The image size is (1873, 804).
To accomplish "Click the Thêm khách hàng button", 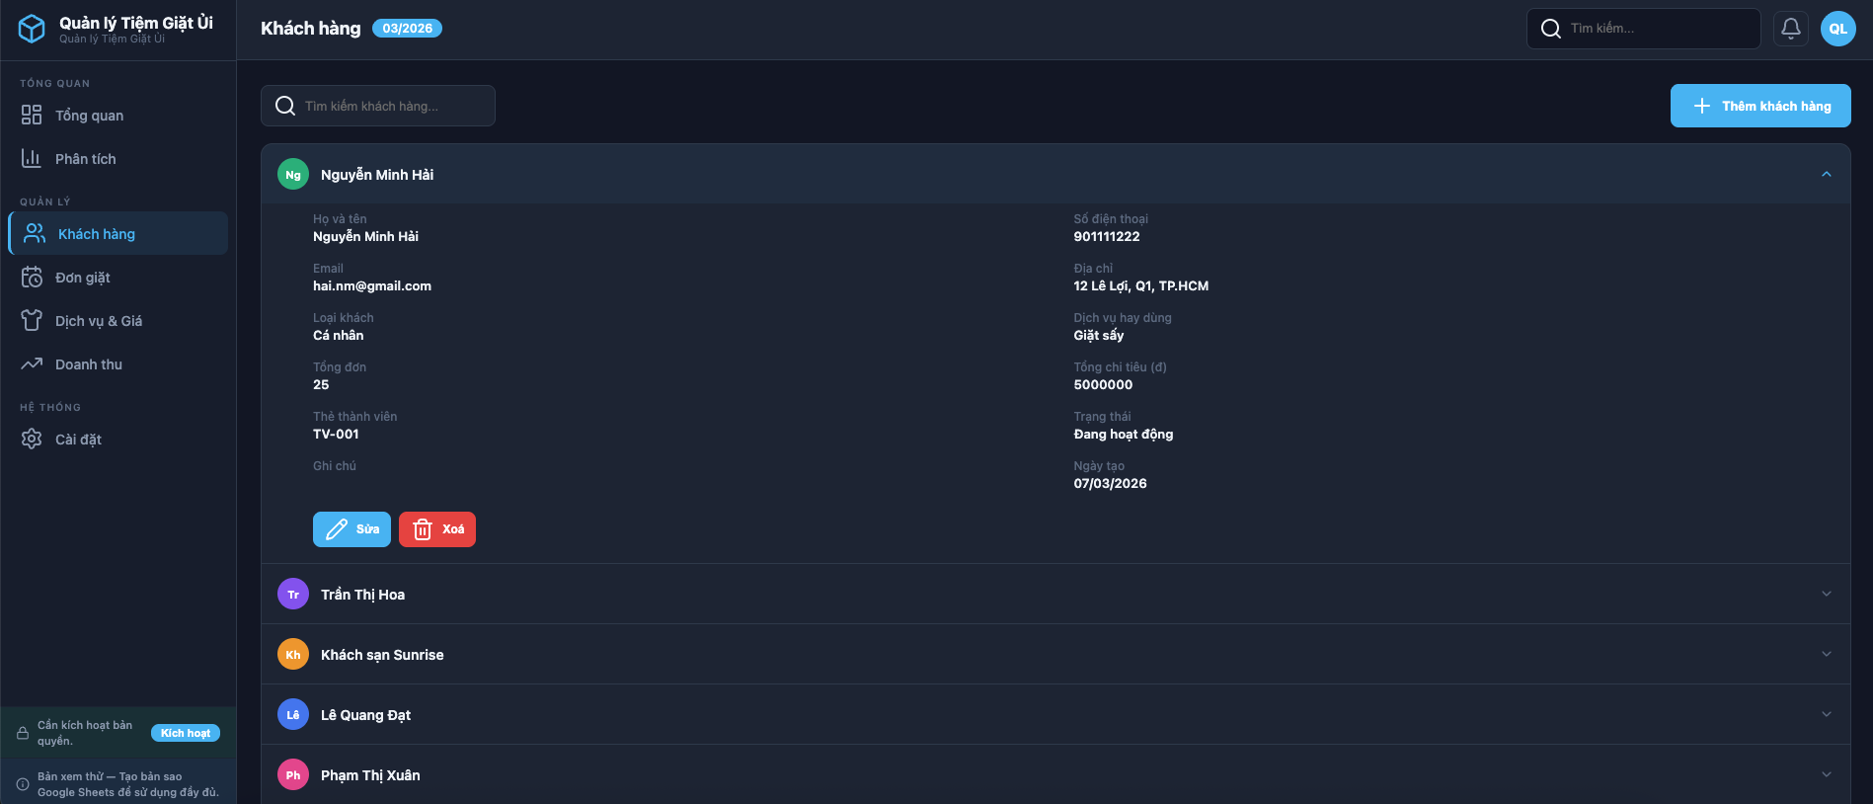I will (x=1759, y=106).
